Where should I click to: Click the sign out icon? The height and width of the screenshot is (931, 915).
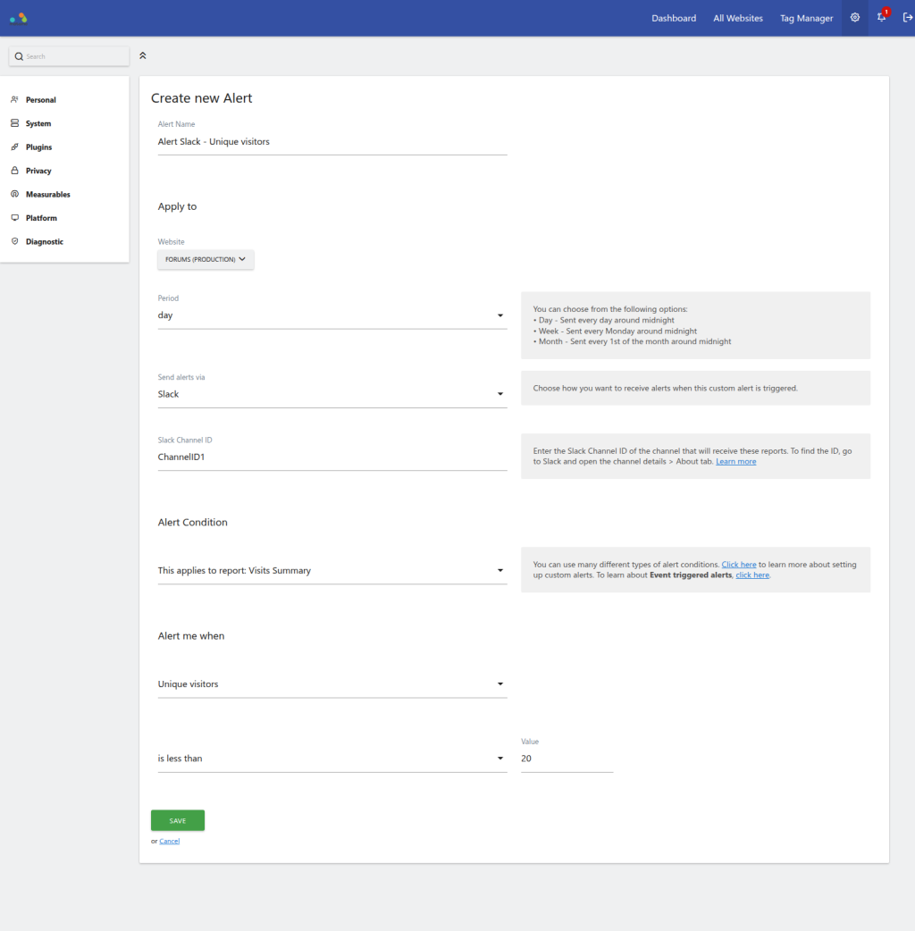(x=908, y=18)
